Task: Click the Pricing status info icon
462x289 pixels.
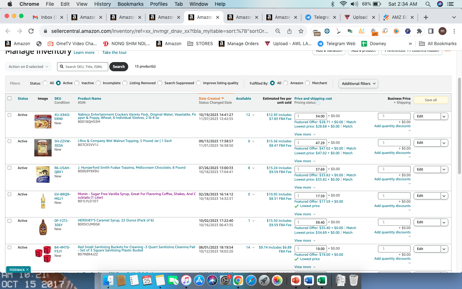Action: click(x=318, y=103)
